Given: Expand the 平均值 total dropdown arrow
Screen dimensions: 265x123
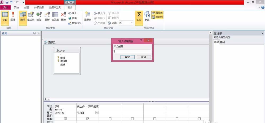Looking at the screenshot, I should [97, 113].
